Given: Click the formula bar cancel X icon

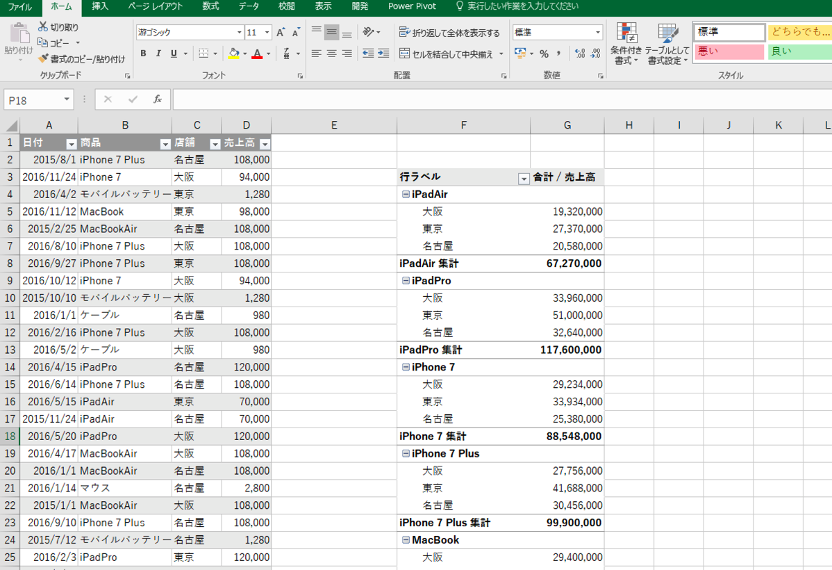Looking at the screenshot, I should pyautogui.click(x=108, y=99).
